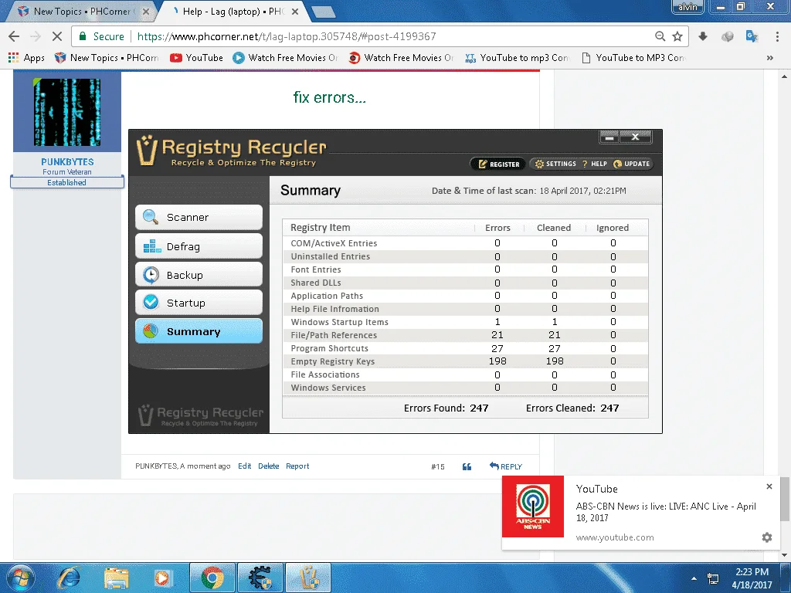Open the YouTube bookmark
Screen dimensions: 791x593
pyautogui.click(x=196, y=57)
